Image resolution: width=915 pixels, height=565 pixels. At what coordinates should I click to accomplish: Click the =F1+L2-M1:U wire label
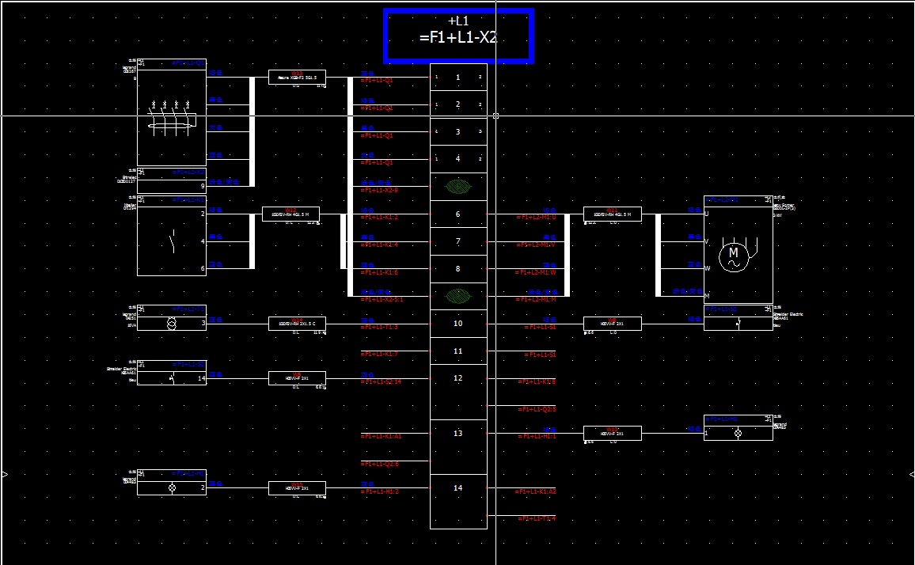tap(537, 218)
